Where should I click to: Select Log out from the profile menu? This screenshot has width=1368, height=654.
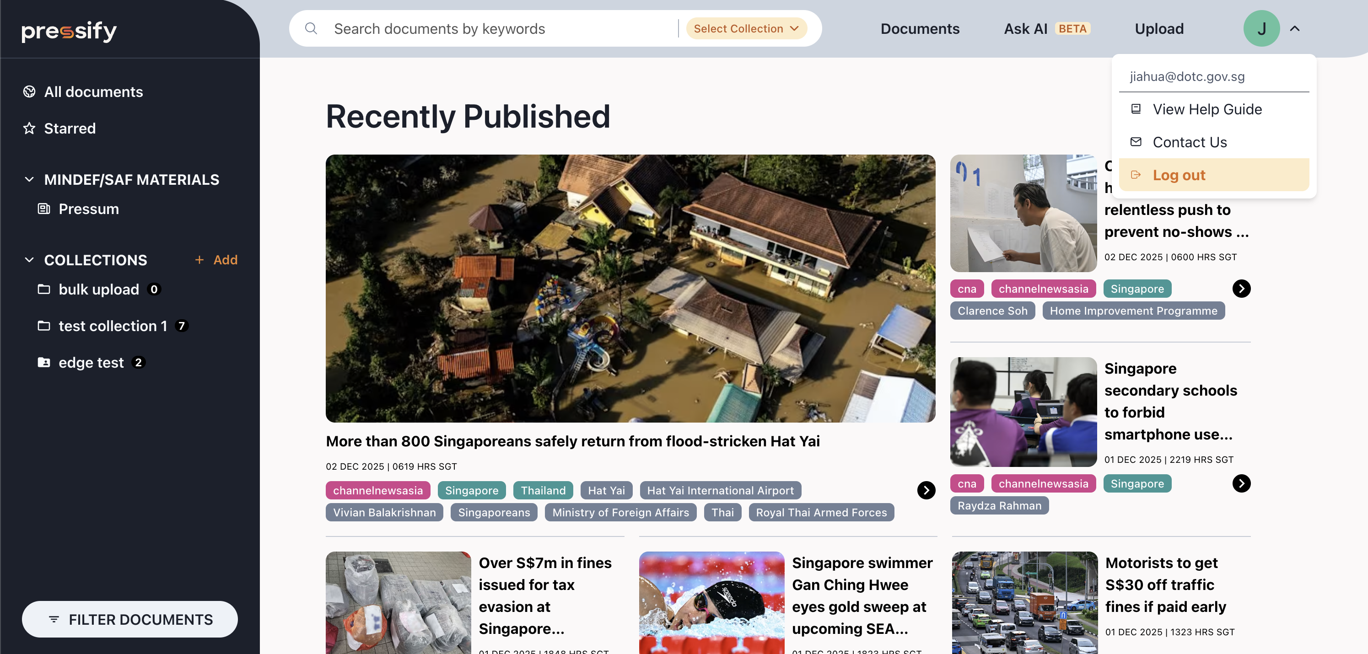[1179, 175]
